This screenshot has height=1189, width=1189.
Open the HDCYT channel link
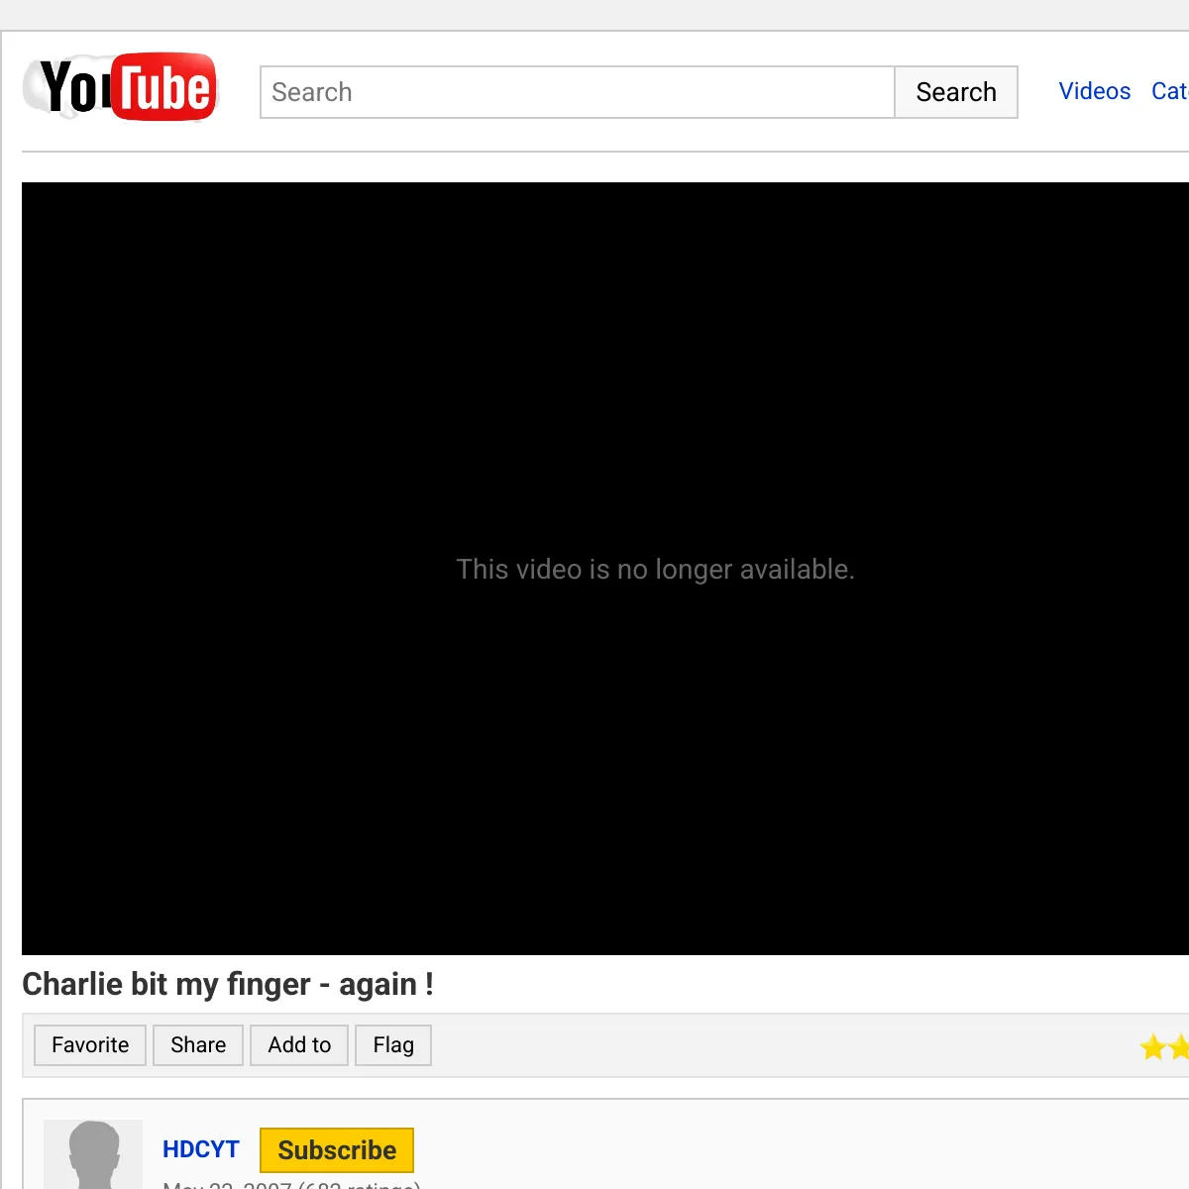tap(201, 1149)
